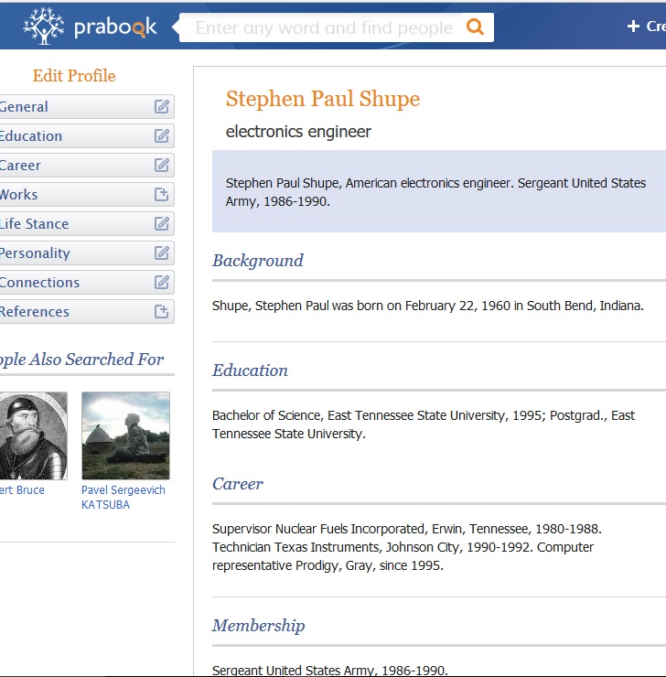Image resolution: width=666 pixels, height=677 pixels.
Task: Click the edit icon beside General
Action: click(162, 107)
